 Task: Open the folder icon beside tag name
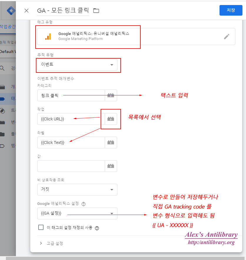tap(96, 11)
